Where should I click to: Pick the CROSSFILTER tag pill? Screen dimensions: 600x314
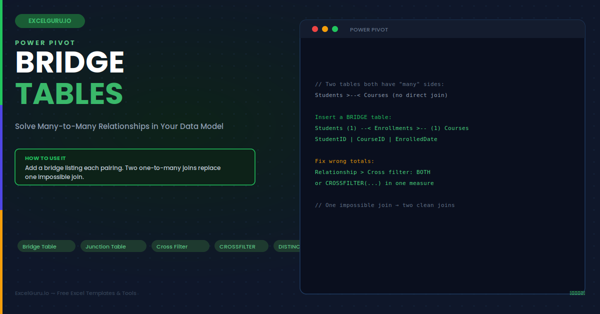(x=241, y=246)
